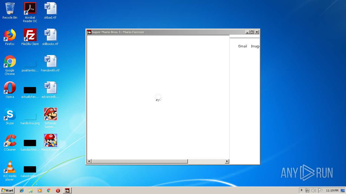Screen dimensions: 346x194
Task: Maximize the Mario Forever window
Action: click(x=252, y=32)
